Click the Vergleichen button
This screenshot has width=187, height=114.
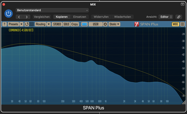42,17
